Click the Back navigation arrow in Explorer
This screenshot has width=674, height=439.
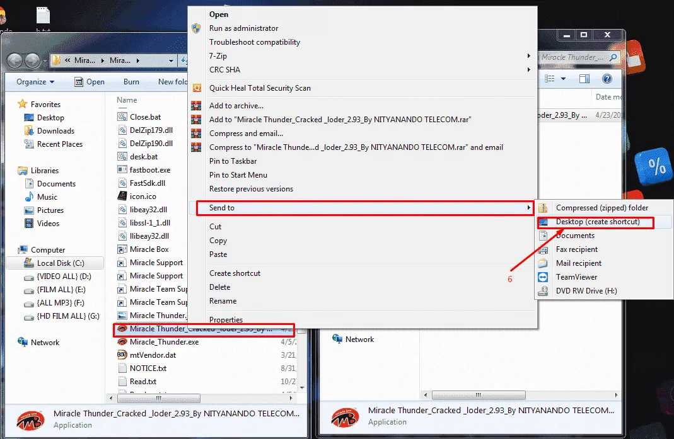[x=15, y=60]
